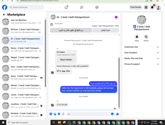Image resolution: width=165 pixels, height=125 pixels.
Task: Click the 'Good afternoon, is this still available?' message
Action: click(73, 66)
